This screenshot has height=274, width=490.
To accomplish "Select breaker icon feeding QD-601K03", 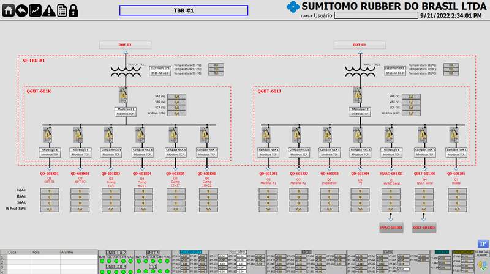I will (108, 135).
